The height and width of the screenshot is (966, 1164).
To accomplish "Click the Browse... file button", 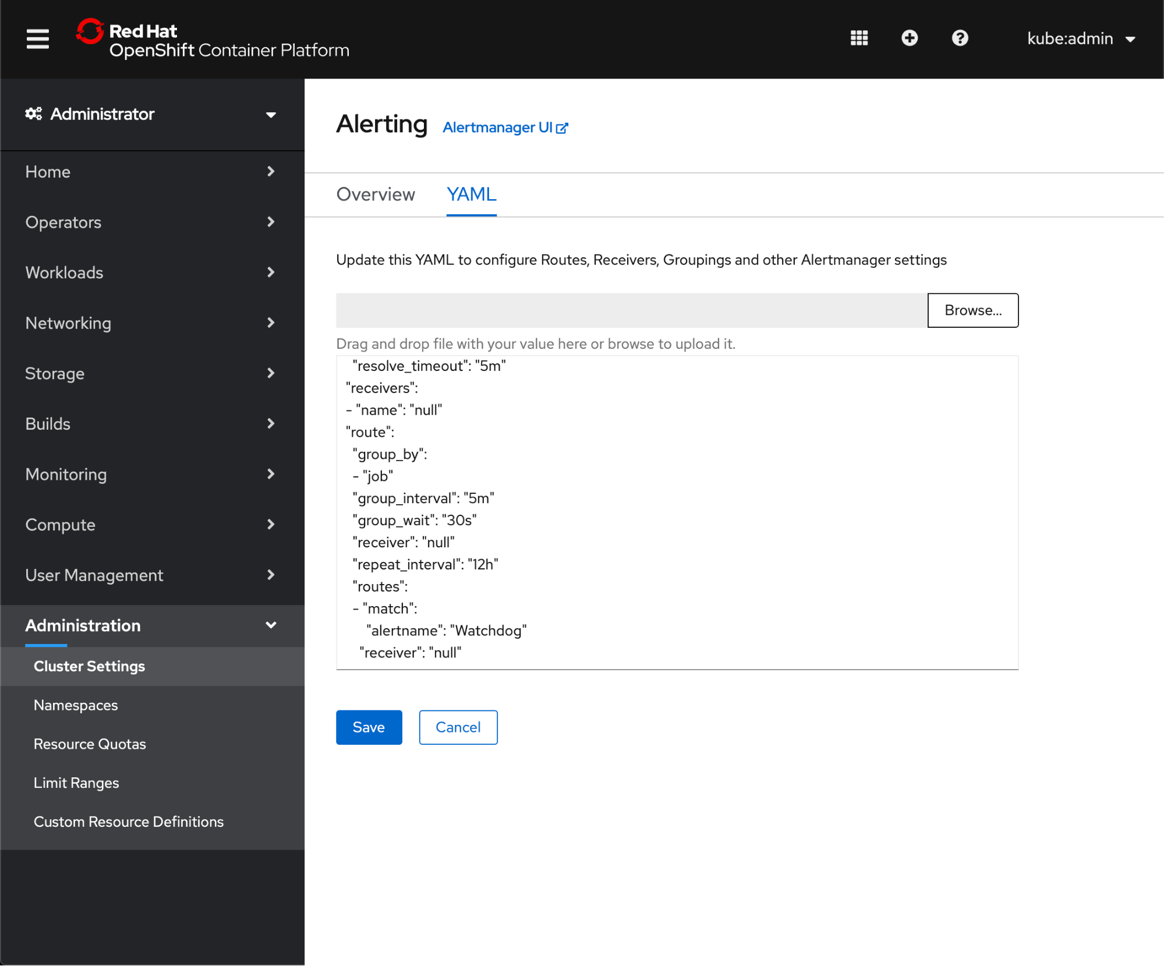I will (972, 310).
